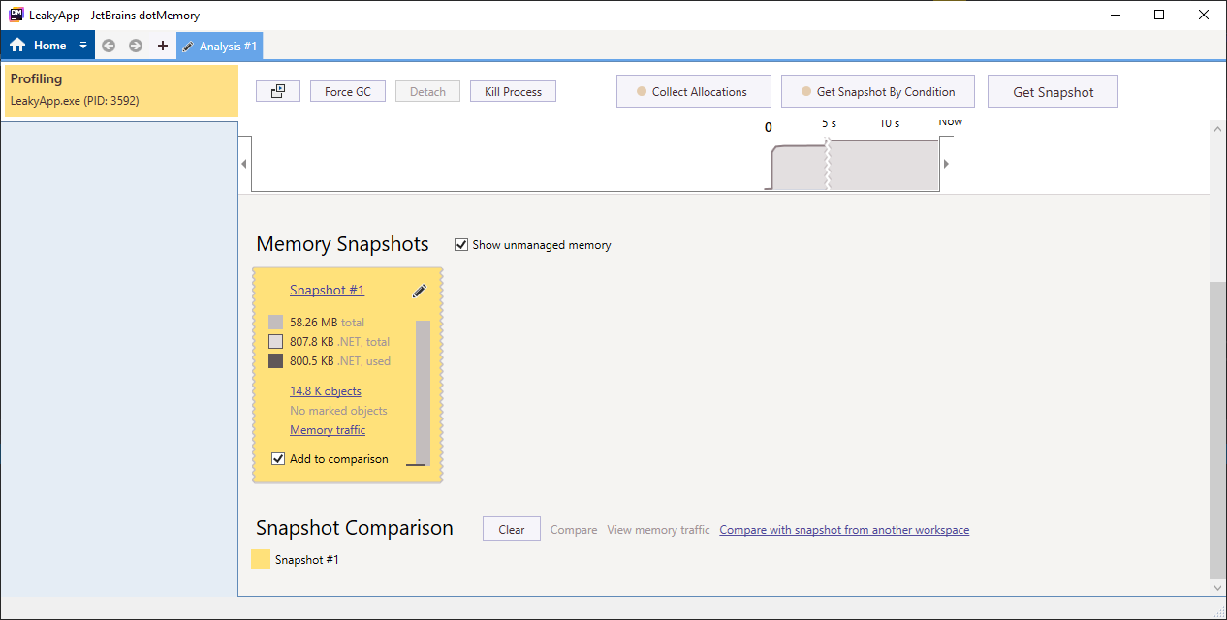Click Compare in Snapshot Comparison

coord(574,530)
